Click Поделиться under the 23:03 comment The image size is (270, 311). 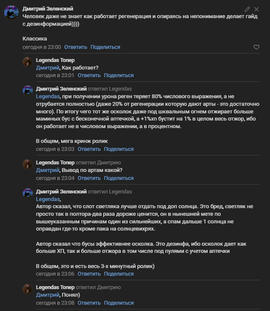tap(119, 149)
